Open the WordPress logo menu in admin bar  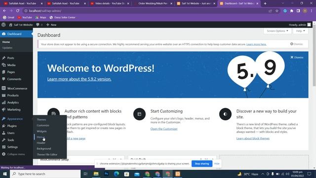(x=3, y=25)
